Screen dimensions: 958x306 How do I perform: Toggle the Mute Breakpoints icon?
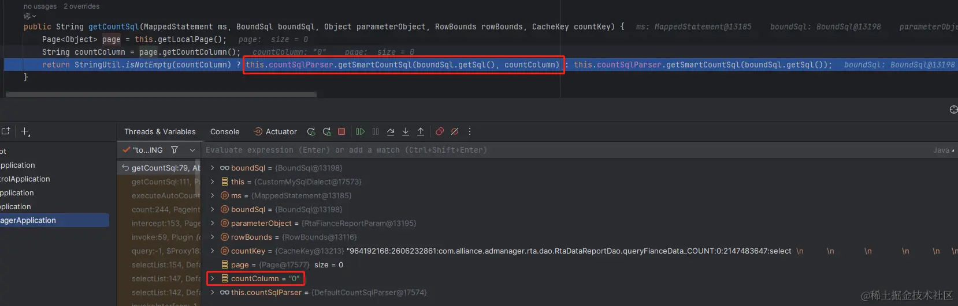[455, 131]
